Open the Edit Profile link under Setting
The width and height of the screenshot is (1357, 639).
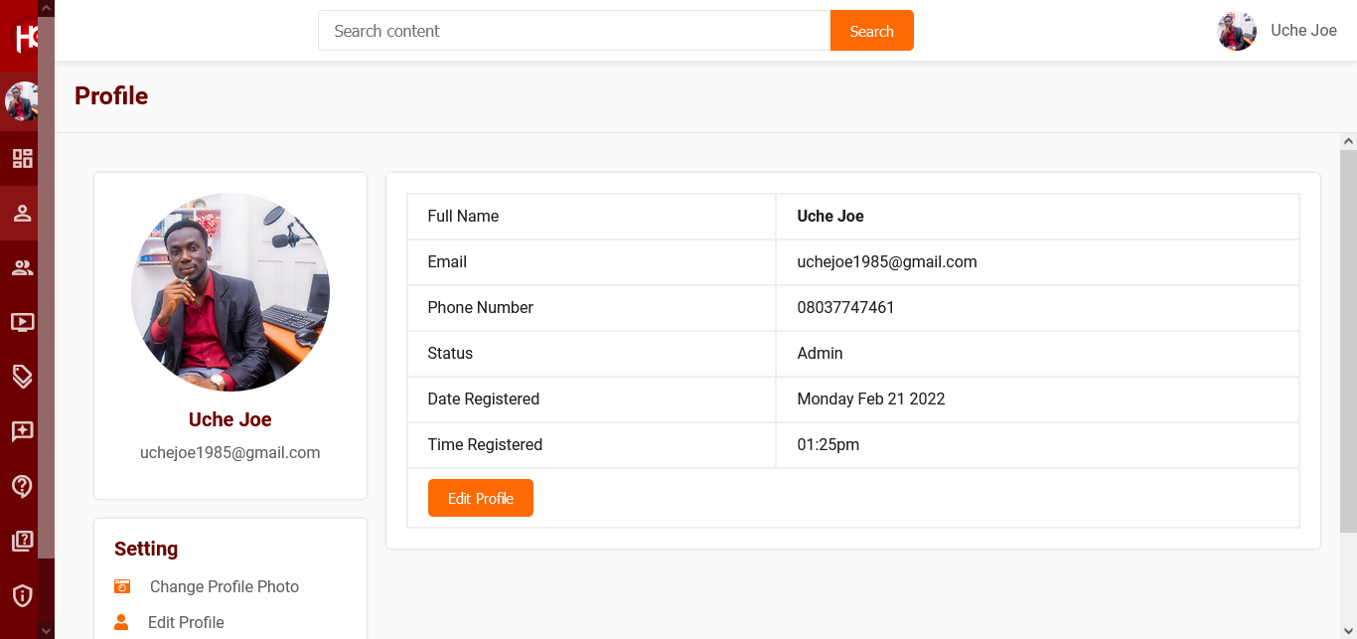(x=186, y=622)
